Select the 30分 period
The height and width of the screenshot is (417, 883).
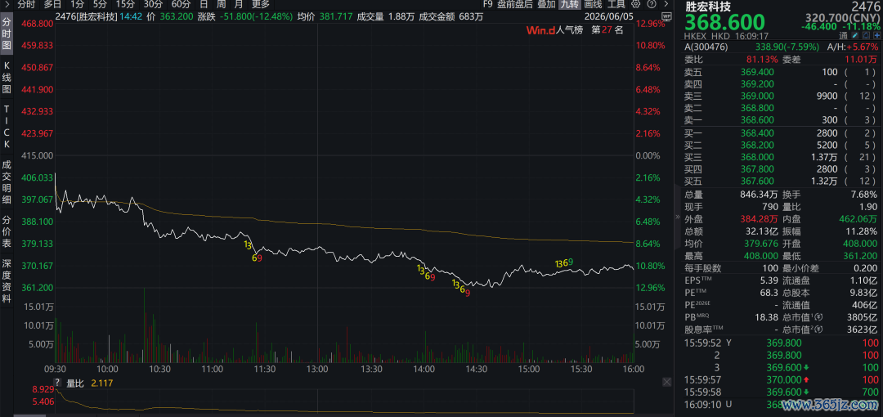(153, 4)
